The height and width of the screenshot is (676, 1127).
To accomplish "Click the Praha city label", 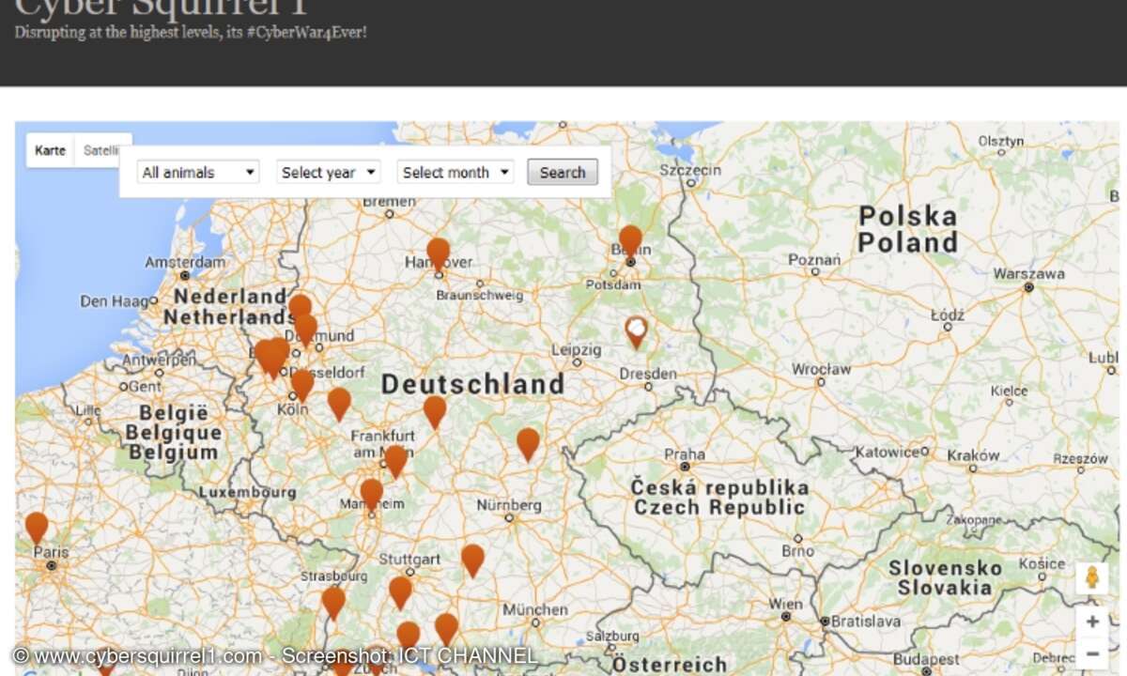I will tap(685, 455).
